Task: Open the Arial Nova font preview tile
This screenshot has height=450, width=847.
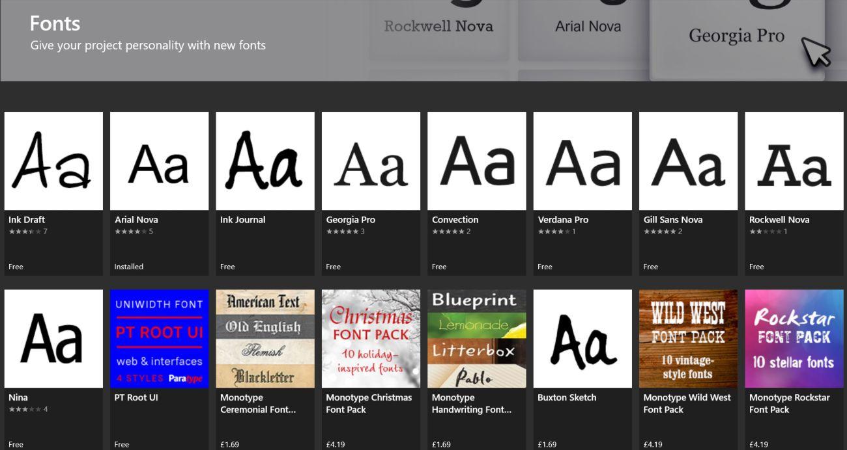Action: tap(160, 161)
